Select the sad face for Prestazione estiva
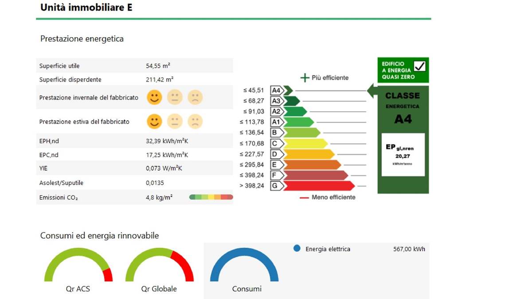The width and height of the screenshot is (532, 299). 195,121
